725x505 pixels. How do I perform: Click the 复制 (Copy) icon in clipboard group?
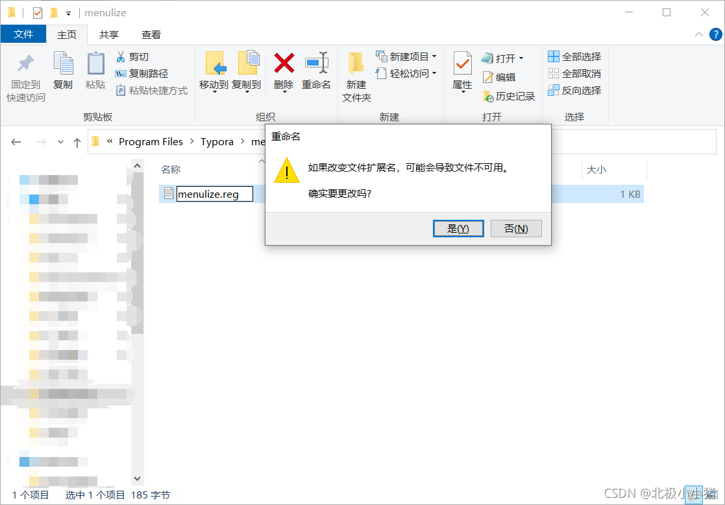(64, 64)
